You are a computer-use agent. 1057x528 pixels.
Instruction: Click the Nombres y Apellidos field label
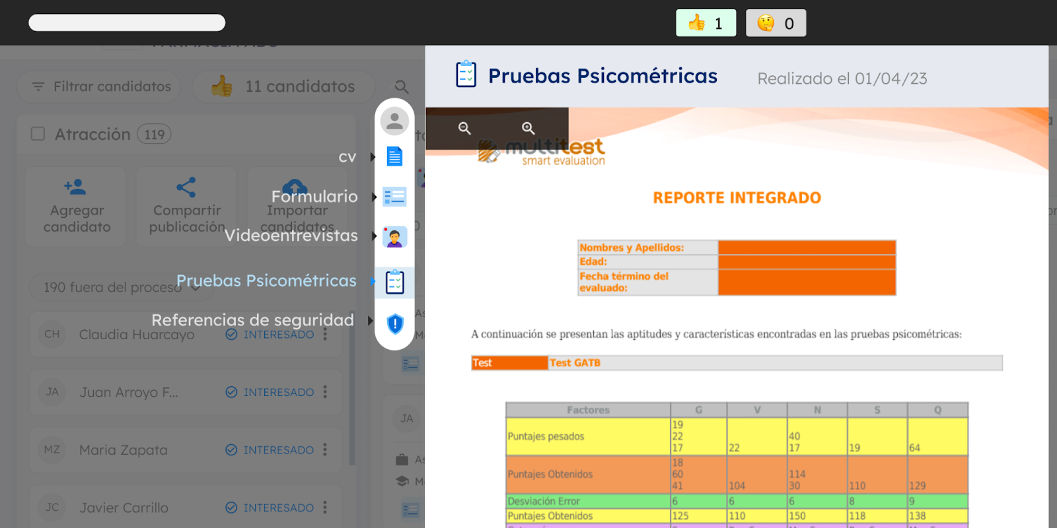click(632, 247)
